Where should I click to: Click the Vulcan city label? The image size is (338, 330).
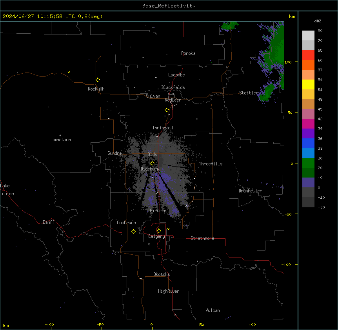pos(213,310)
